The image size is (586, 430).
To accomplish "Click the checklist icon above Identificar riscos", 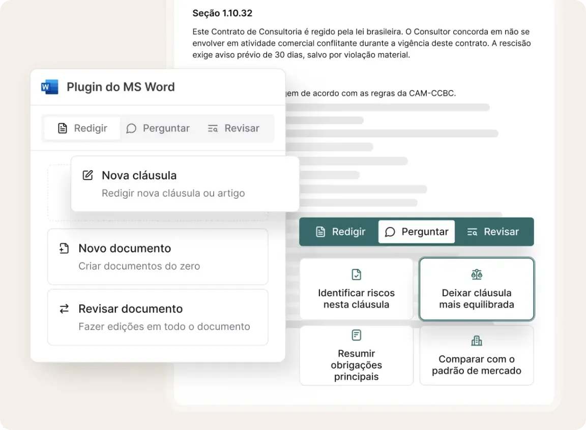I will [357, 275].
